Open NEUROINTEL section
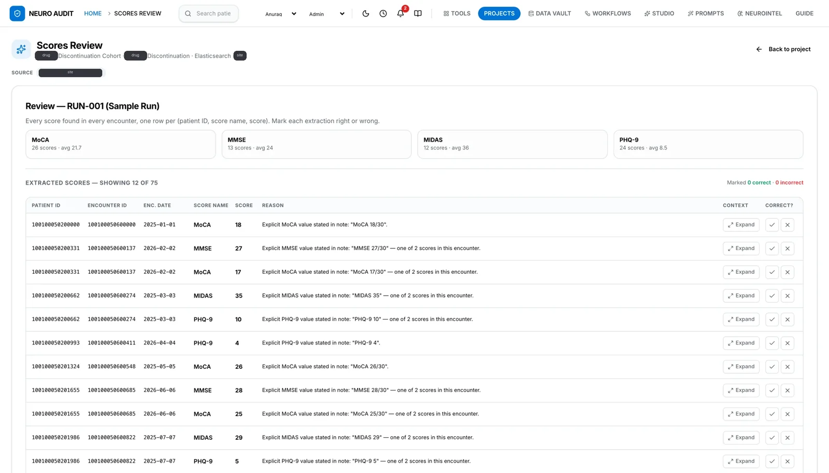The height and width of the screenshot is (473, 829). (x=760, y=13)
